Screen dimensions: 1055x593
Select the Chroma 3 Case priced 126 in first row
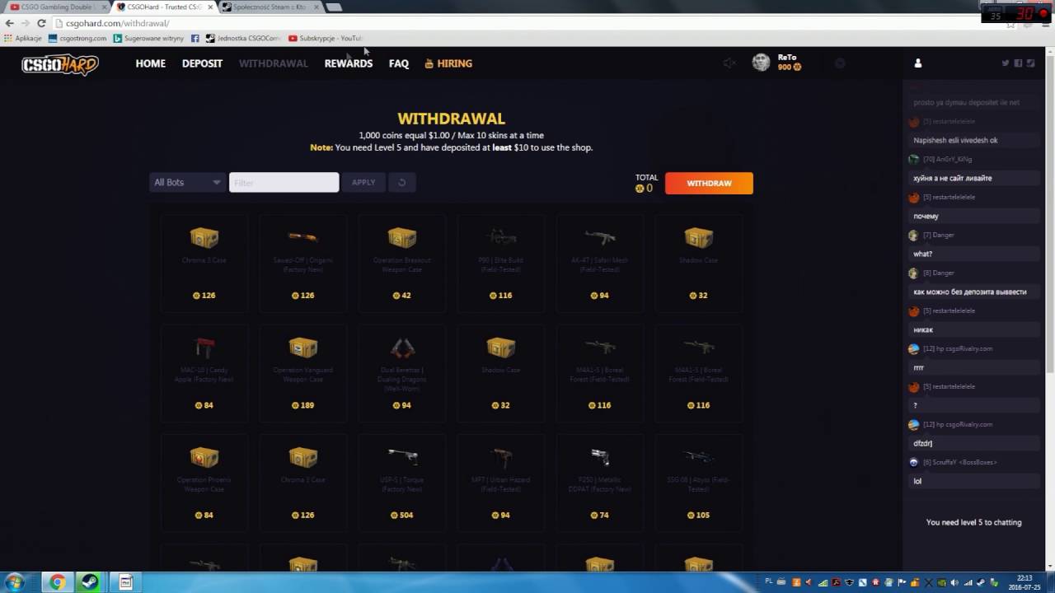(x=204, y=264)
